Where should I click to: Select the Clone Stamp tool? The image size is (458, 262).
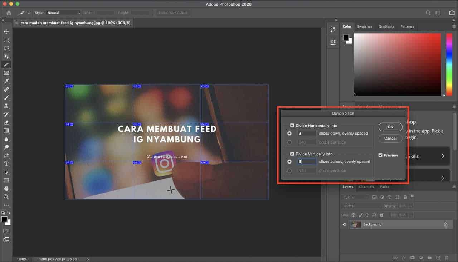click(x=6, y=106)
